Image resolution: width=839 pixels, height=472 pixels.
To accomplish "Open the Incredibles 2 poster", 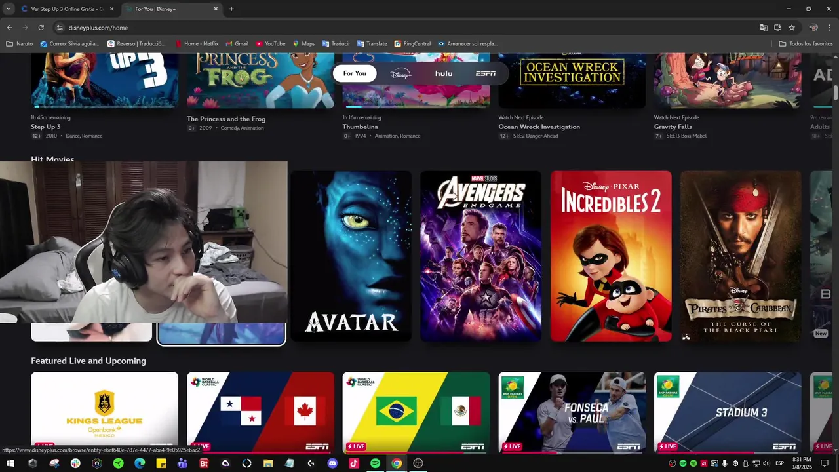I will (611, 256).
